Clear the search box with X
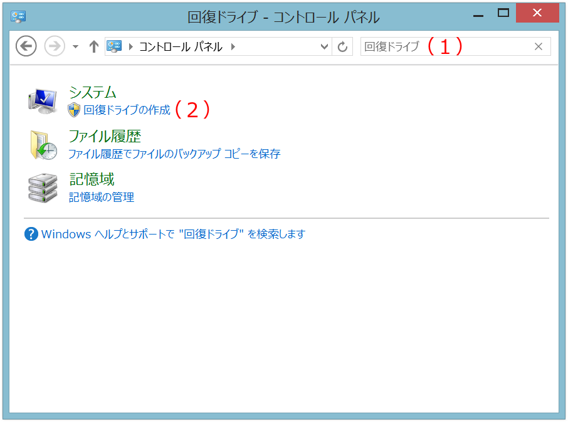 pos(539,46)
